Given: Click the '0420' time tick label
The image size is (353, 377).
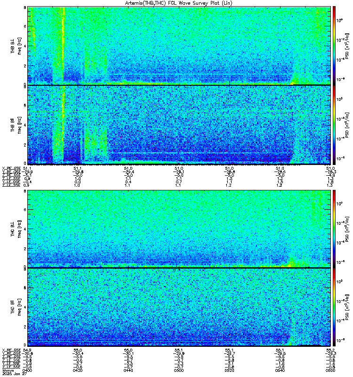Looking at the screenshot, I should coord(78,370).
